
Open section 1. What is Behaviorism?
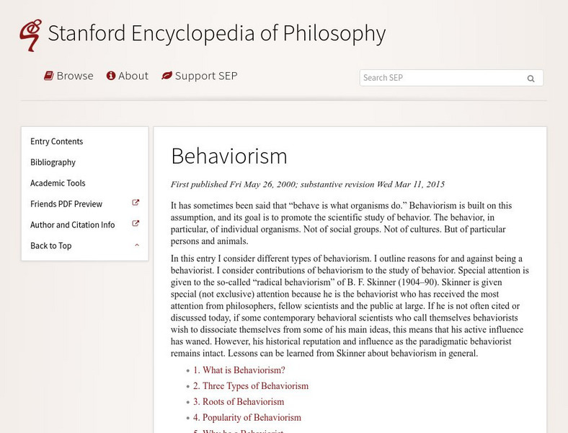239,370
